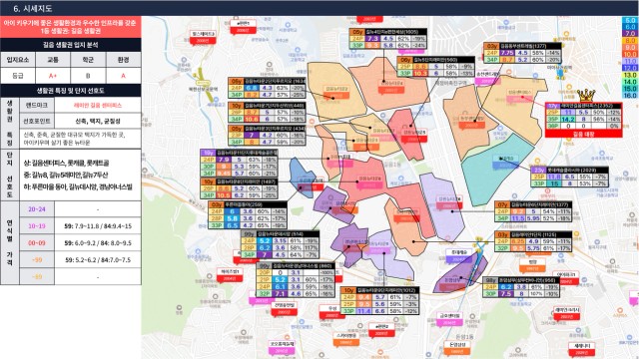Click 7.75 value in 동부센트레빌 24P row
The image size is (639, 359).
point(507,53)
